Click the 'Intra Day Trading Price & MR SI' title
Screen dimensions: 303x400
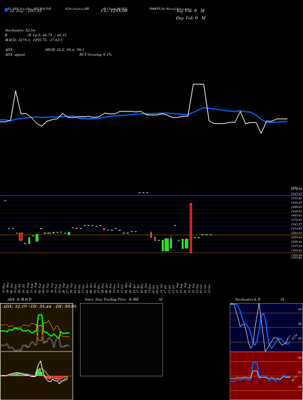point(124,299)
